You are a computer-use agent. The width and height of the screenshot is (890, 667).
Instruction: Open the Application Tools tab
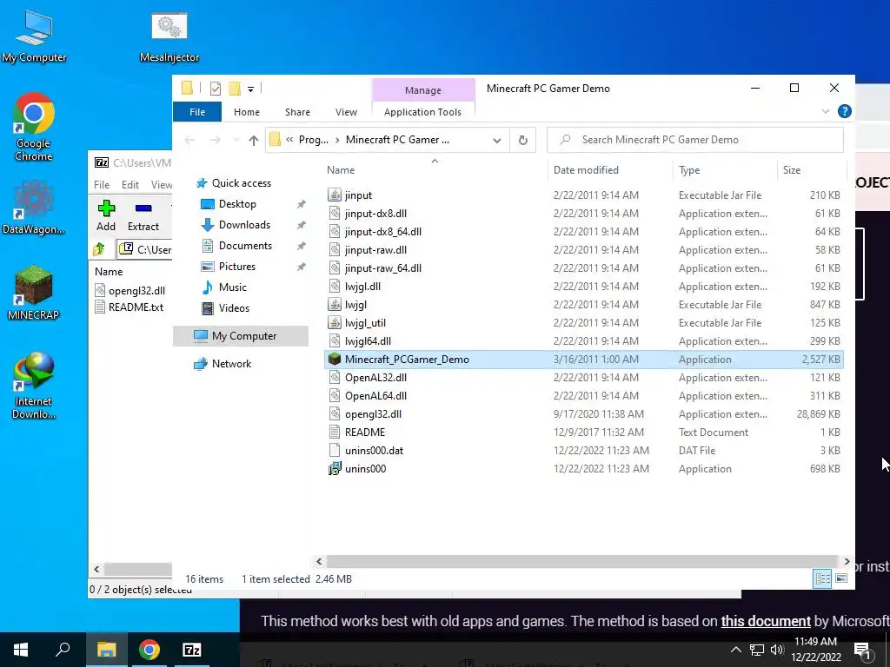(x=423, y=112)
